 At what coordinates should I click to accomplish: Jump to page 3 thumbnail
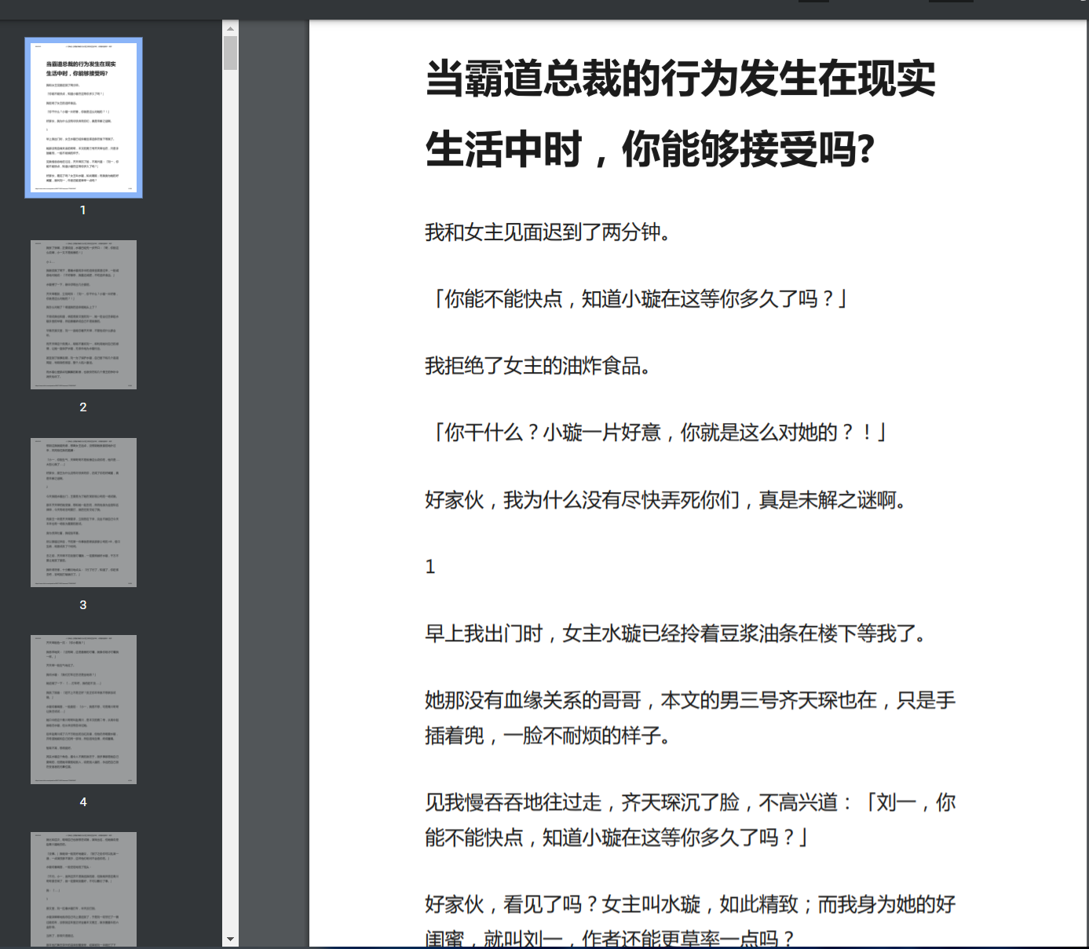point(83,513)
